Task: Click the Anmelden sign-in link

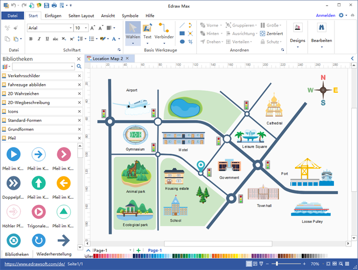Action: (325, 16)
